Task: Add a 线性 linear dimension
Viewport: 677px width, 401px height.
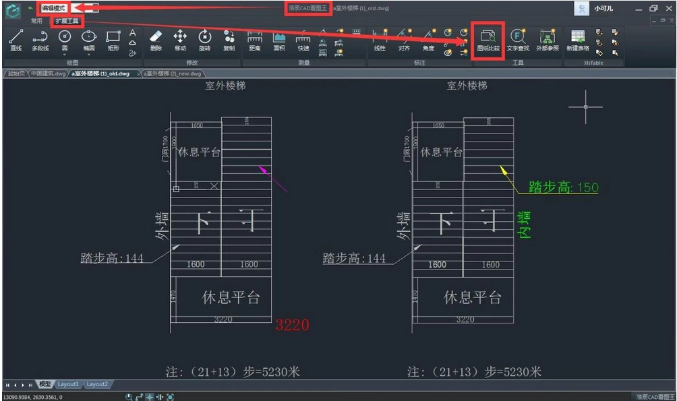Action: coord(380,40)
